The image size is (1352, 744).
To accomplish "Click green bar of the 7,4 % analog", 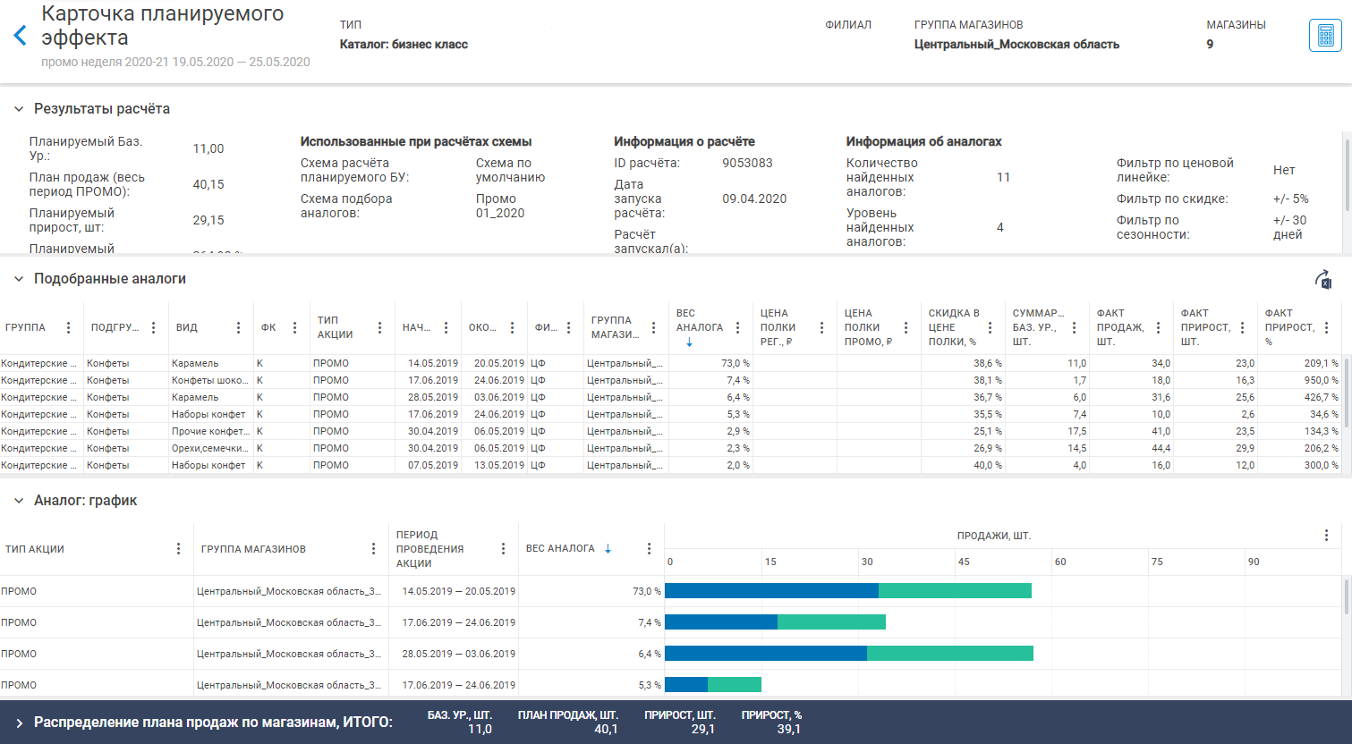I will coord(831,622).
